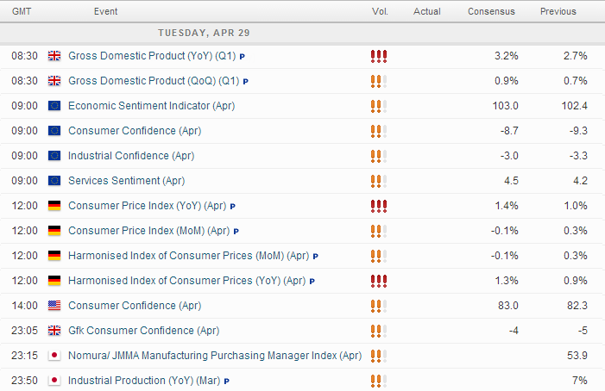Click the GMT time column header
Screen dimensions: 605x391
tap(22, 11)
